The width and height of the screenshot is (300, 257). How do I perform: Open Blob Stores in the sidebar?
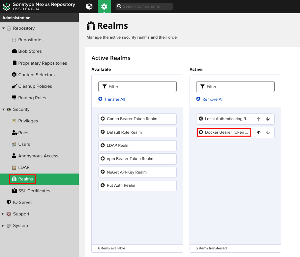30,51
